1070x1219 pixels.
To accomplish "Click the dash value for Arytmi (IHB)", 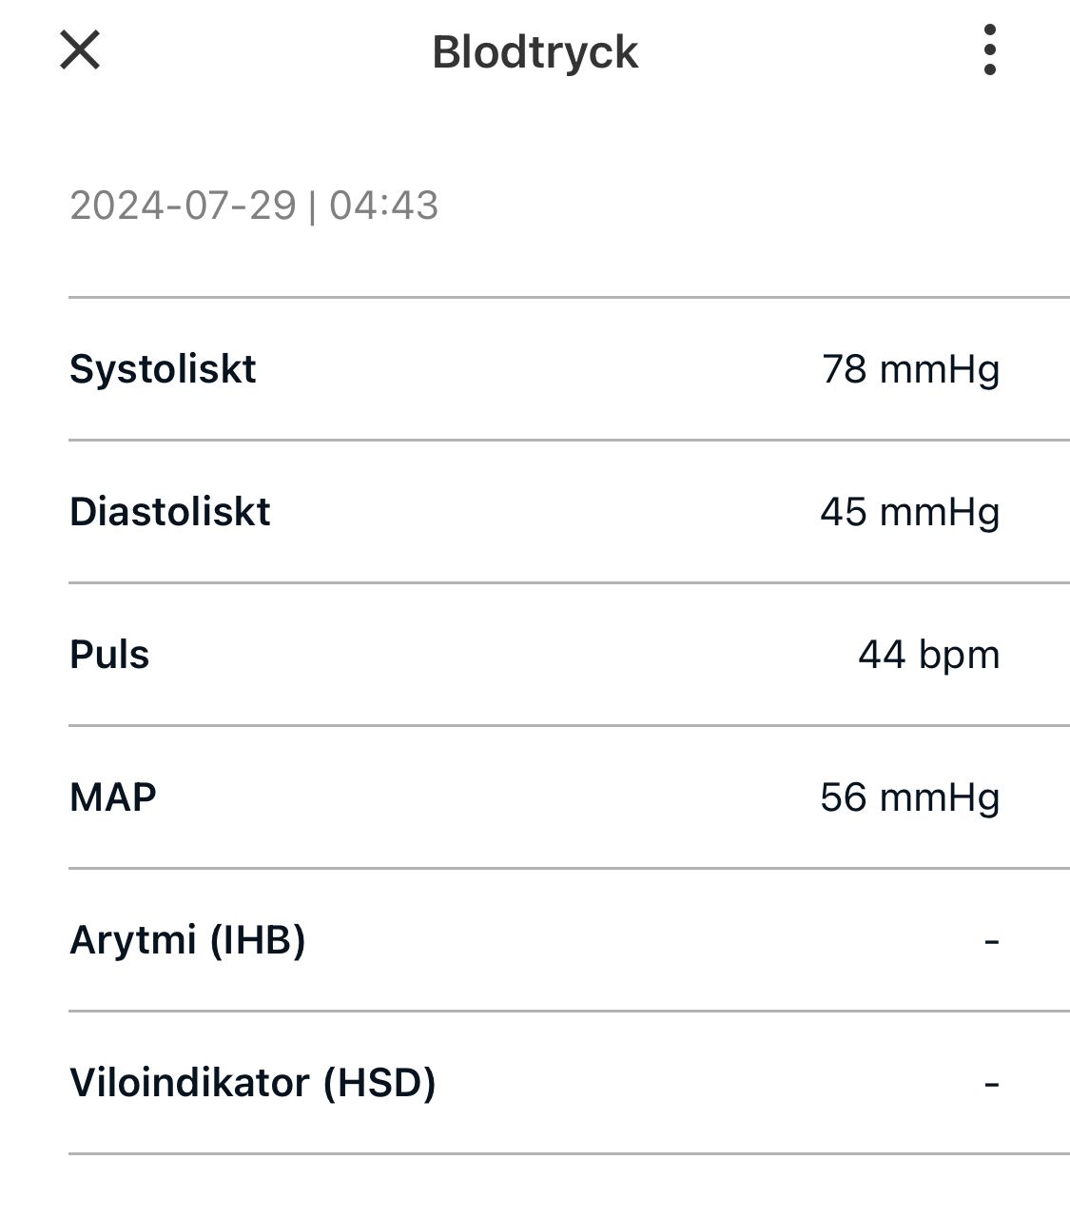I will (992, 941).
